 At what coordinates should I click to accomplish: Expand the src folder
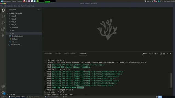coord(24,33)
